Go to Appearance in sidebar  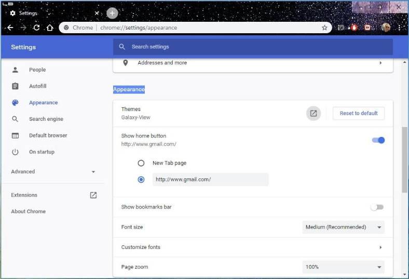point(43,103)
